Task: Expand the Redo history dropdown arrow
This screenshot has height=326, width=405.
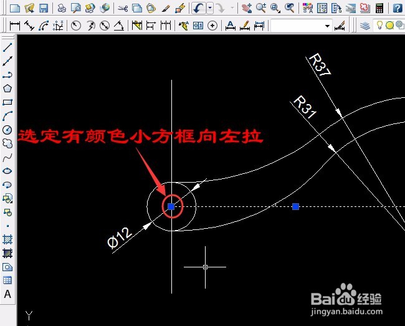Action: [x=232, y=8]
